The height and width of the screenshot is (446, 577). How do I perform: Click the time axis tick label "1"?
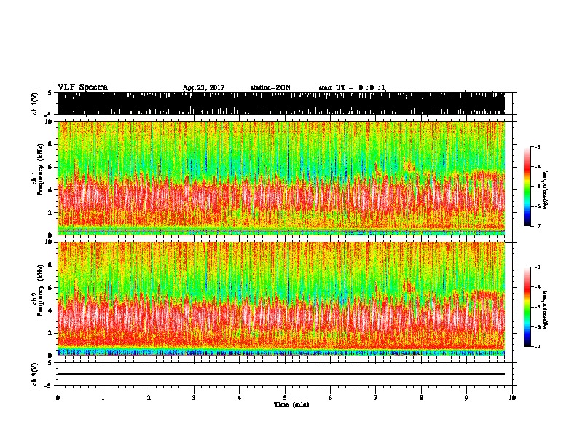pos(103,398)
